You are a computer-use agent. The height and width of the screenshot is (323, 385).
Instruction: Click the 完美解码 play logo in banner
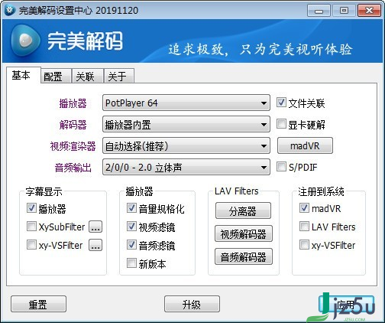coord(25,41)
